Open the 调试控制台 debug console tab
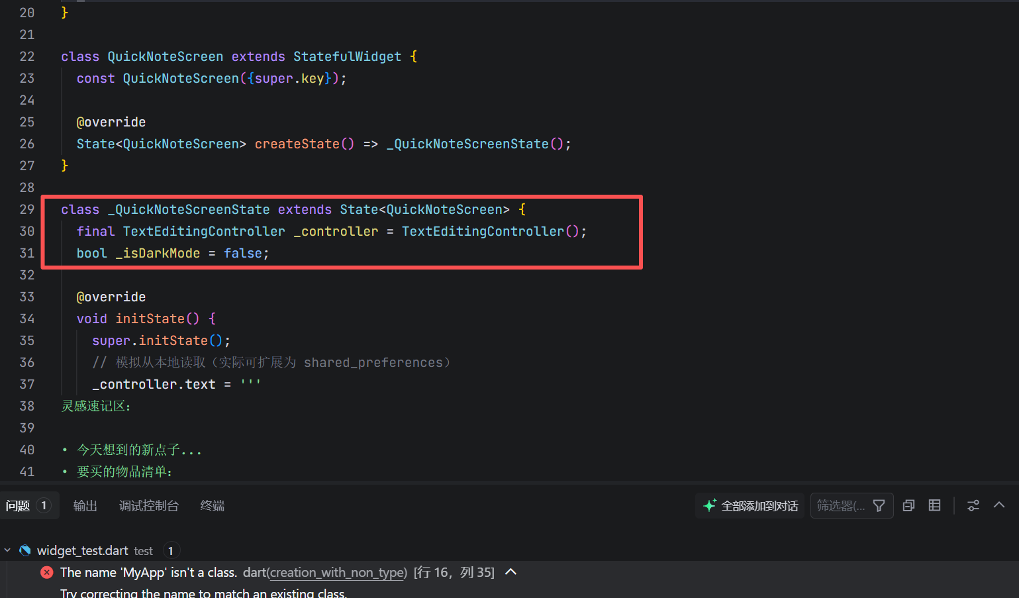The image size is (1019, 598). pyautogui.click(x=149, y=506)
